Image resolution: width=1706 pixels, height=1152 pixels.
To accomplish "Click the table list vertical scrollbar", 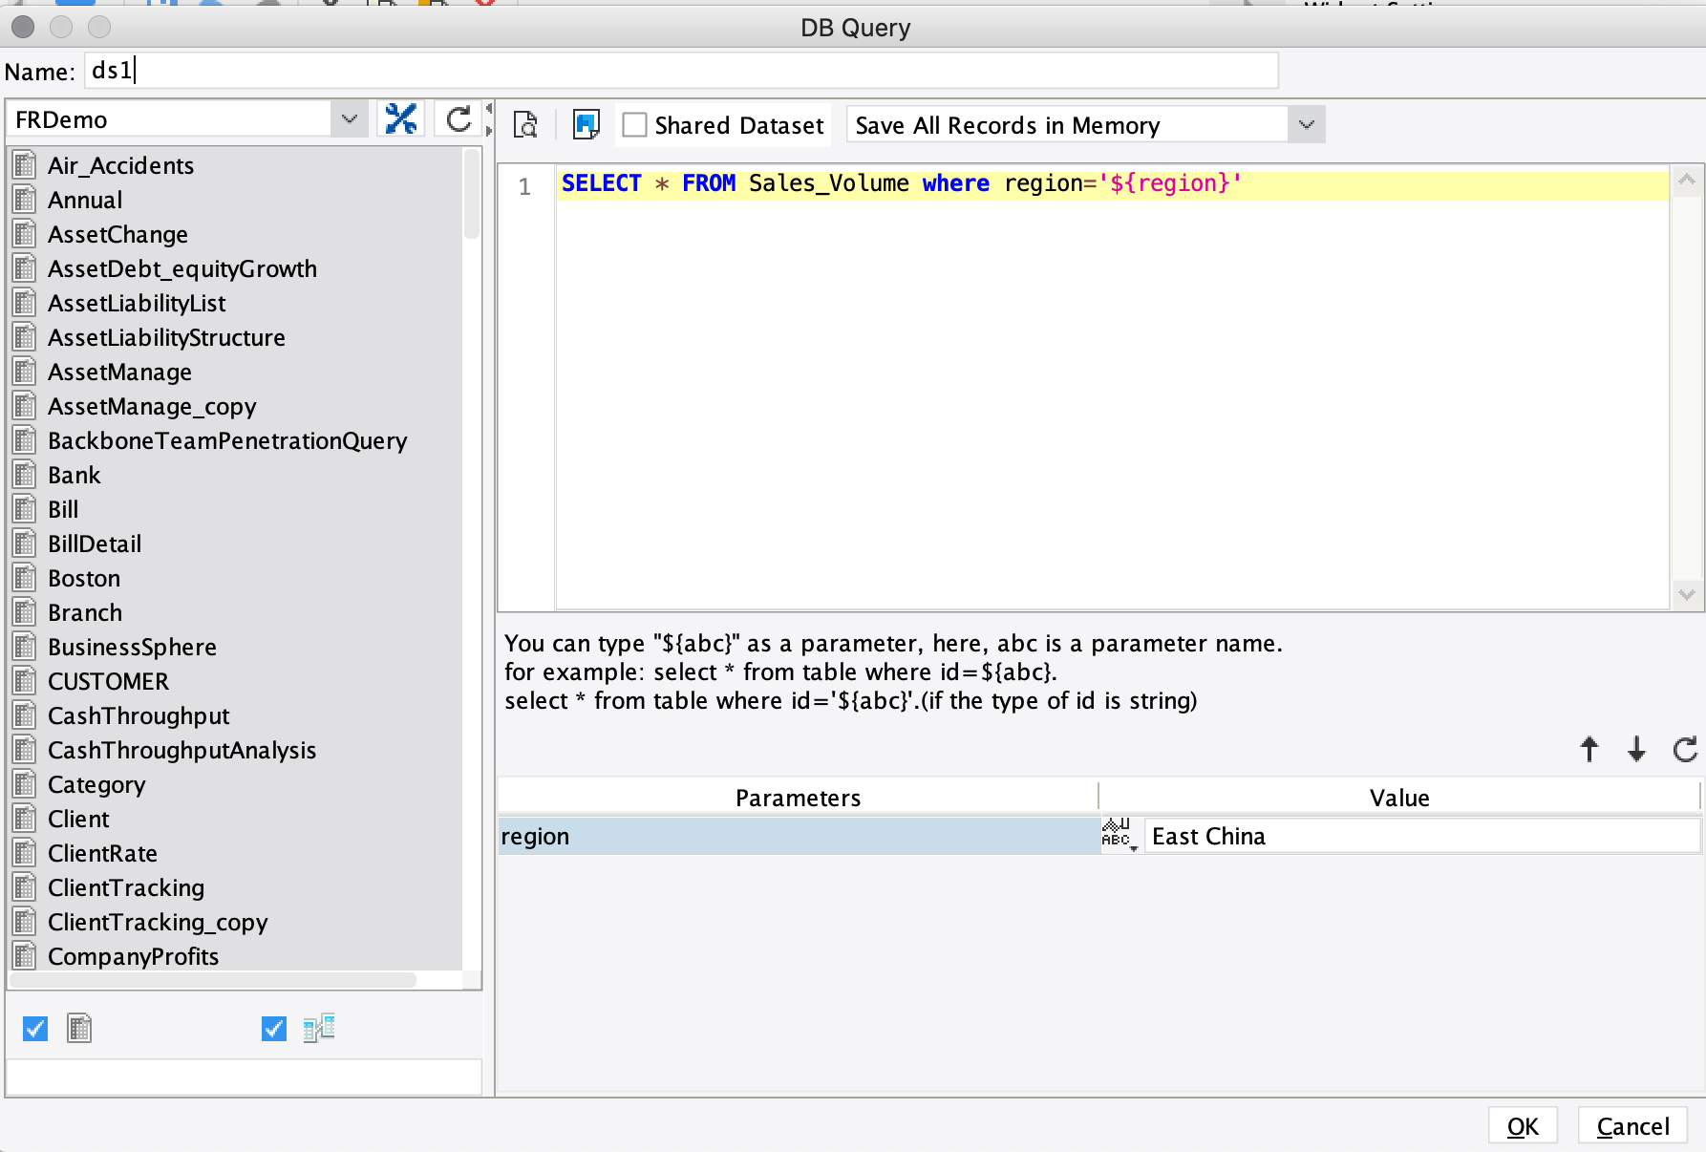I will [x=471, y=194].
